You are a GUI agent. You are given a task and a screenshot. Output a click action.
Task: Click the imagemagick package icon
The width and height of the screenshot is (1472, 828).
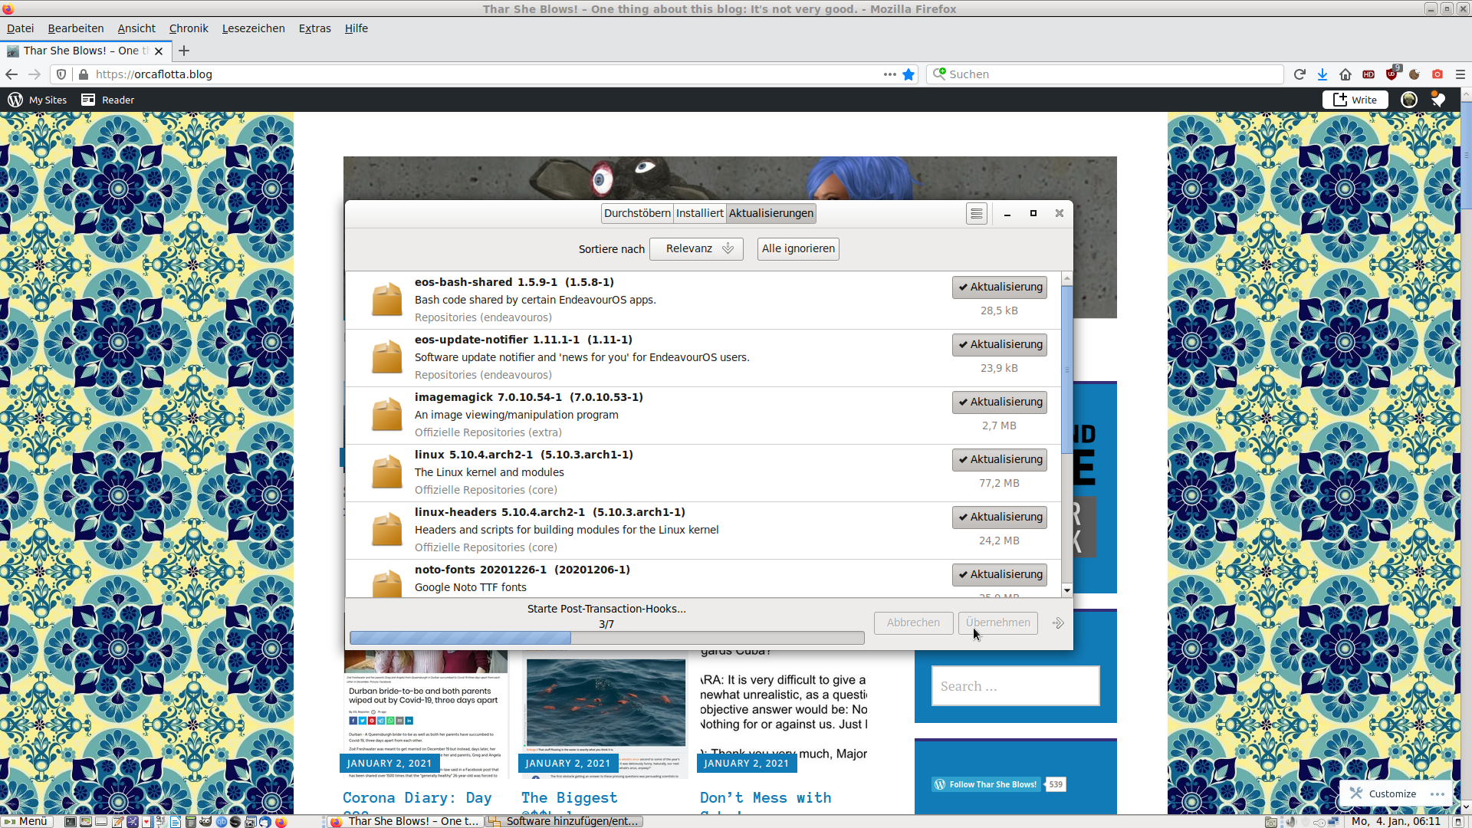(x=386, y=415)
